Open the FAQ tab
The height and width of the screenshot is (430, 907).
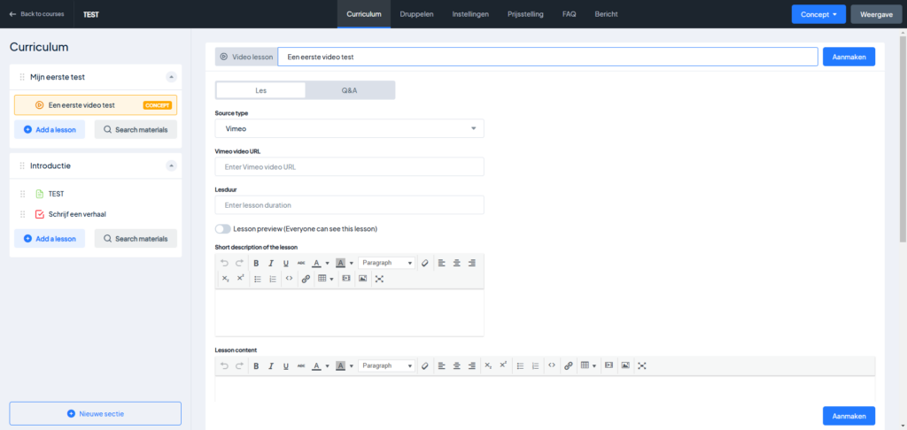(x=570, y=14)
